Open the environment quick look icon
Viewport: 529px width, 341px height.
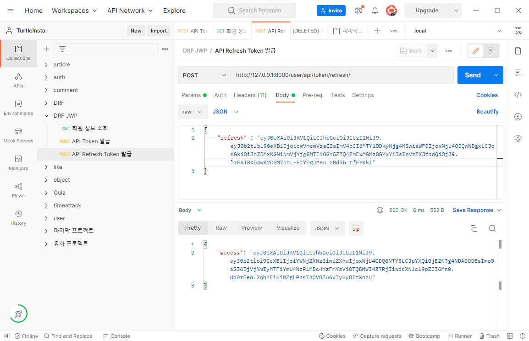tap(518, 31)
